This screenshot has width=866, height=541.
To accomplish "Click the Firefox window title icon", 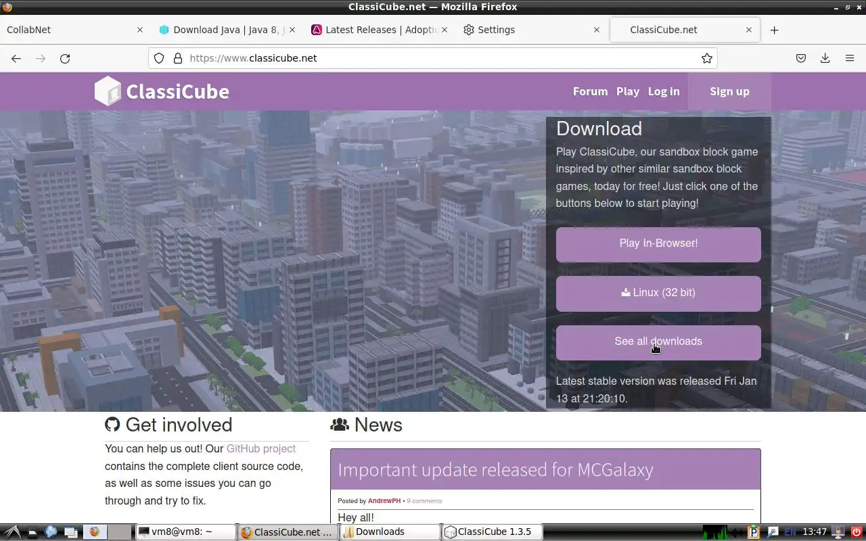I will point(7,7).
